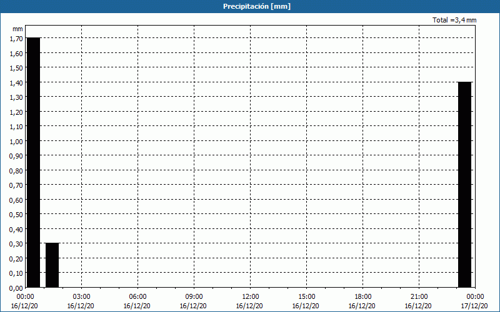
Task: Click the 1,00 y-axis label
Action: tap(16, 142)
